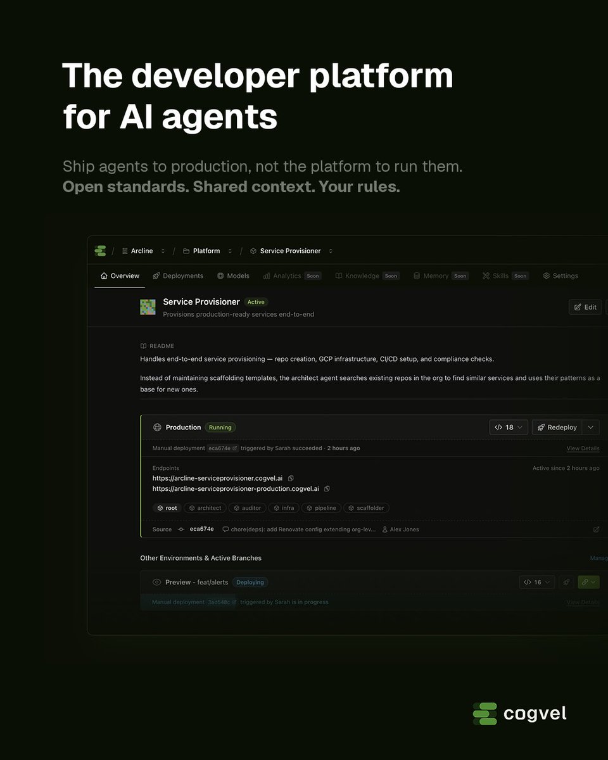Open View Details for the Production deployment

click(583, 448)
